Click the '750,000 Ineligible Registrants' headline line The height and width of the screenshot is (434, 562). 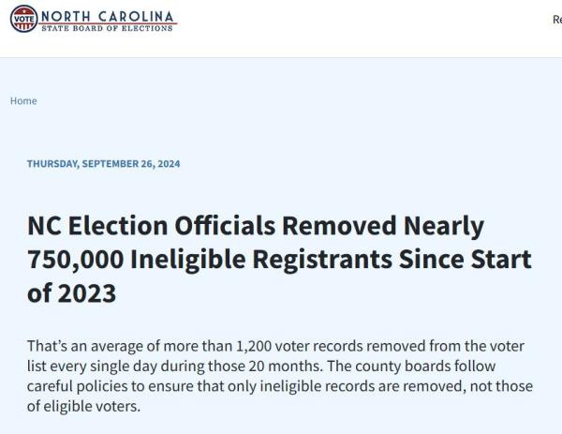click(279, 260)
